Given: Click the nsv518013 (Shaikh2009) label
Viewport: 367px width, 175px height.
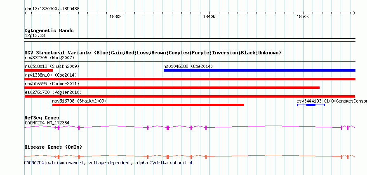Looking at the screenshot, I should coord(52,66).
